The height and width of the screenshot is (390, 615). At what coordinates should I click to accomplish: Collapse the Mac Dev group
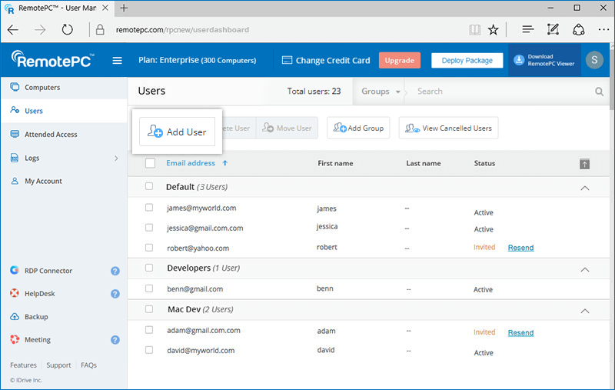pos(585,311)
